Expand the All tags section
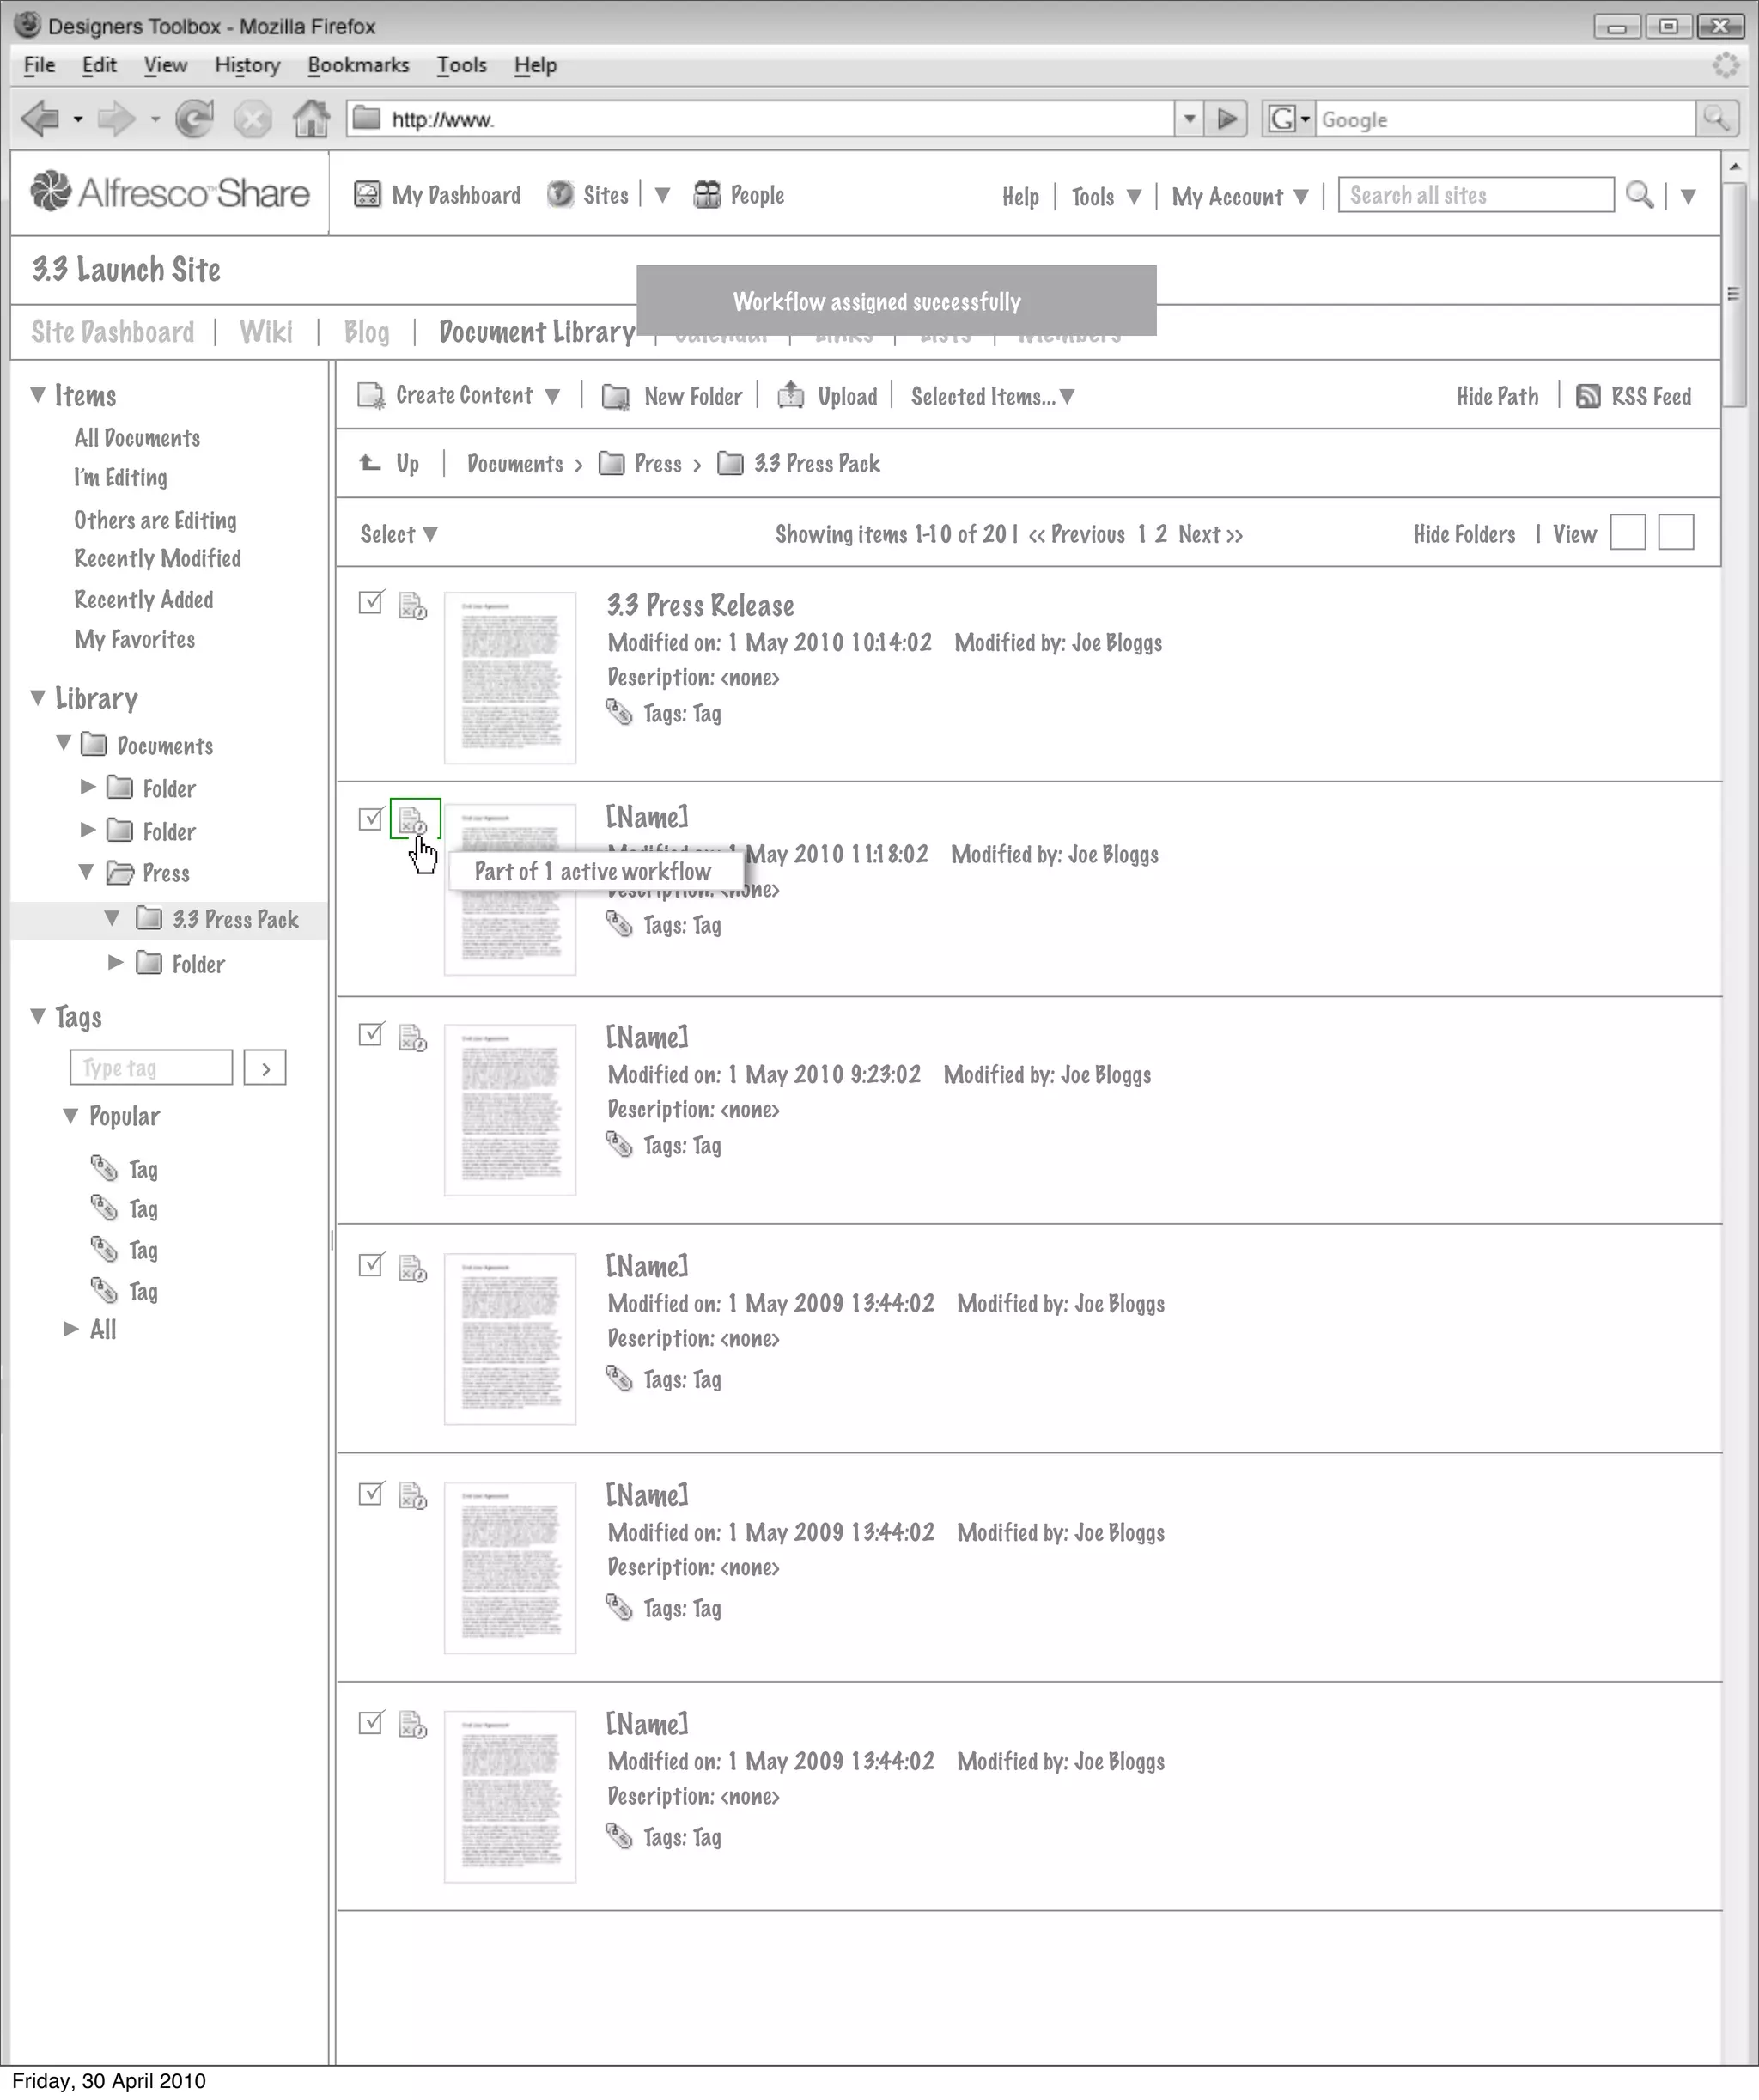The image size is (1759, 2100). coord(71,1329)
